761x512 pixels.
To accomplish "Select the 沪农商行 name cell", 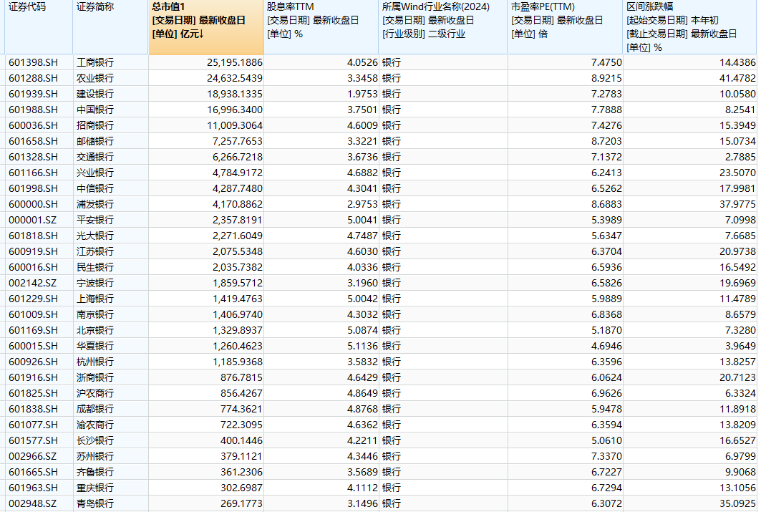I will point(95,394).
